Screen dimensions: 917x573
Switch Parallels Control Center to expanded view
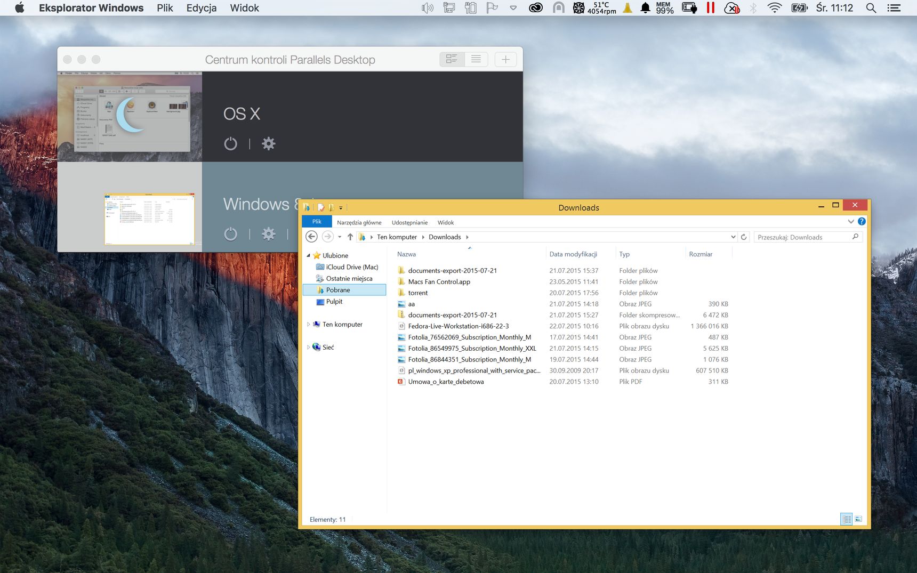[x=452, y=59]
